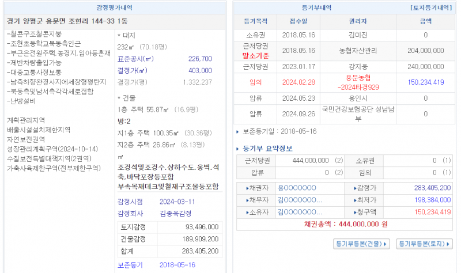Open the 등기부등본(건물) document button
This screenshot has height=273, width=461.
tap(362, 244)
